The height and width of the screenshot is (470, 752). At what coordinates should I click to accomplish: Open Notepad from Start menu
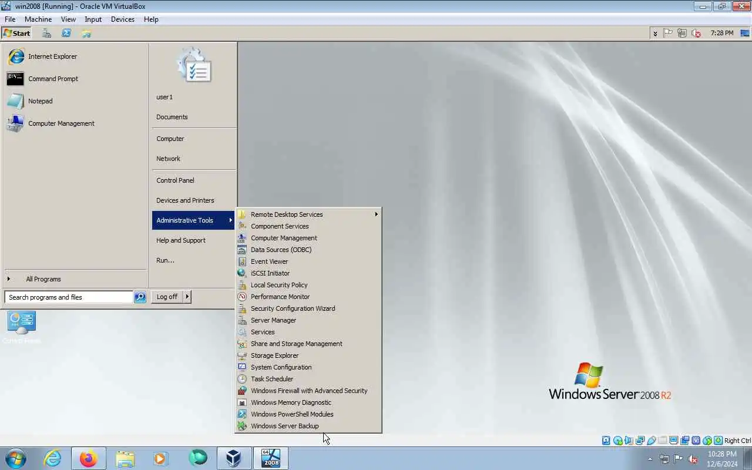point(75,101)
